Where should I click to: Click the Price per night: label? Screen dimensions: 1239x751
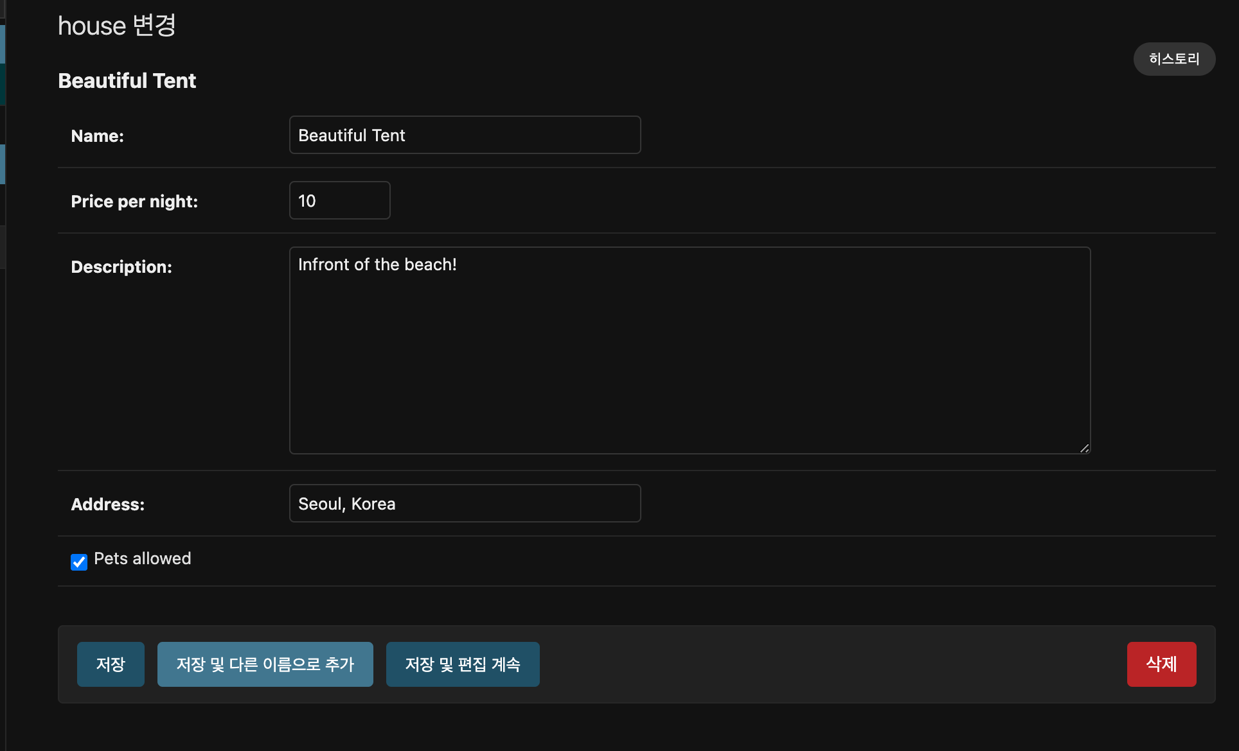coord(134,202)
